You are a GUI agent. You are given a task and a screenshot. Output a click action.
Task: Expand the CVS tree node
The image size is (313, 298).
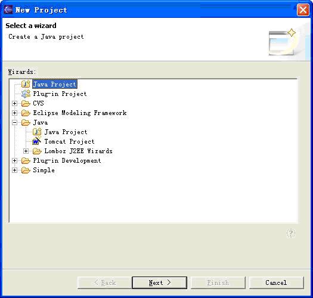pyautogui.click(x=14, y=103)
